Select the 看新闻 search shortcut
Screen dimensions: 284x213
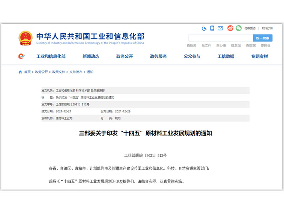click(191, 45)
